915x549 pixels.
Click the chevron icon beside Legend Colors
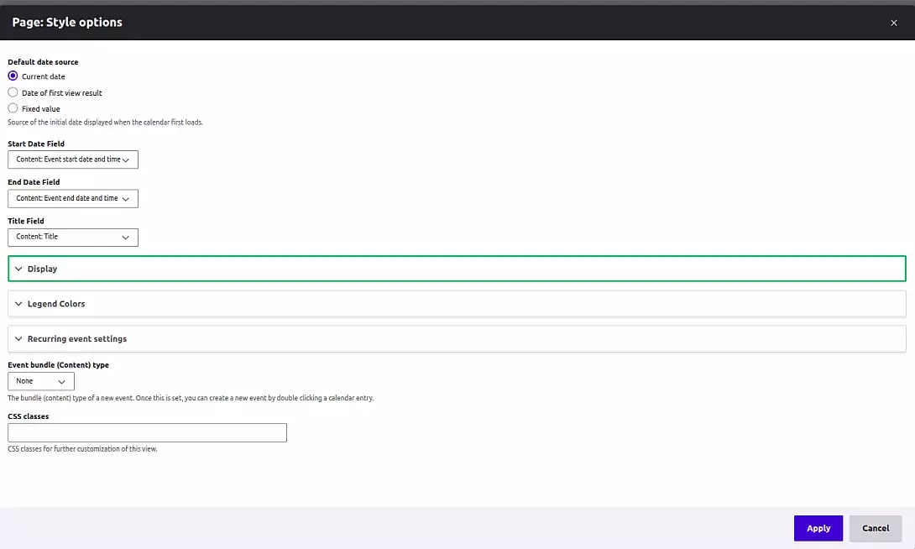pyautogui.click(x=18, y=303)
